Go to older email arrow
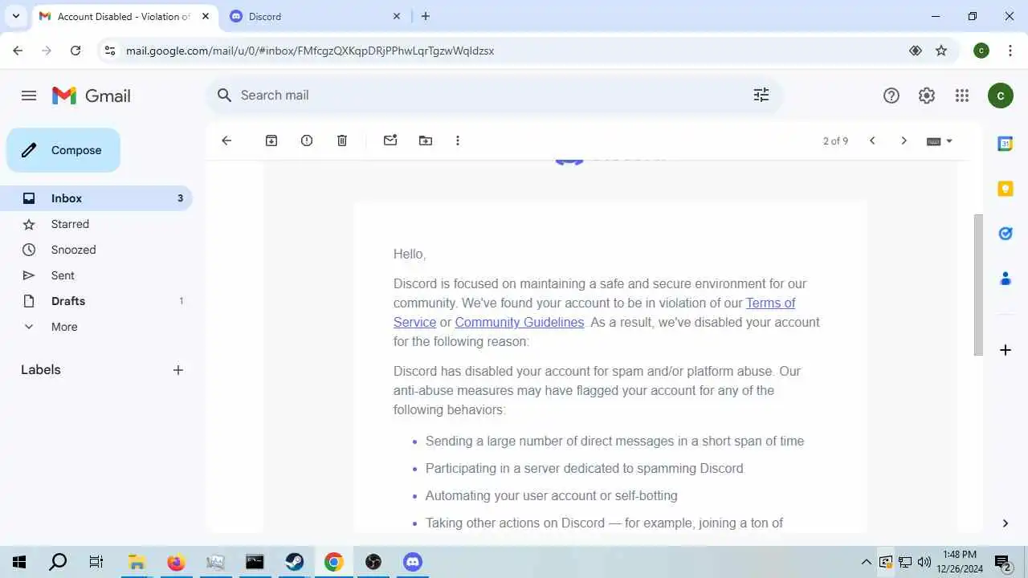 pyautogui.click(x=904, y=140)
